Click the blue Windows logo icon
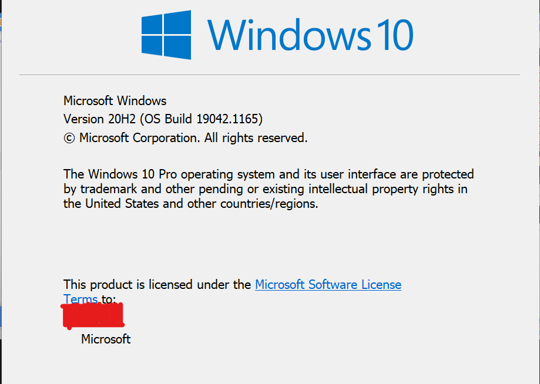 (x=166, y=35)
